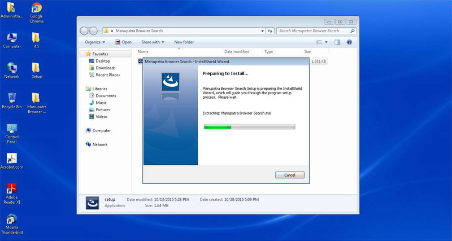Close the Explorer window
The height and width of the screenshot is (241, 452).
351,22
